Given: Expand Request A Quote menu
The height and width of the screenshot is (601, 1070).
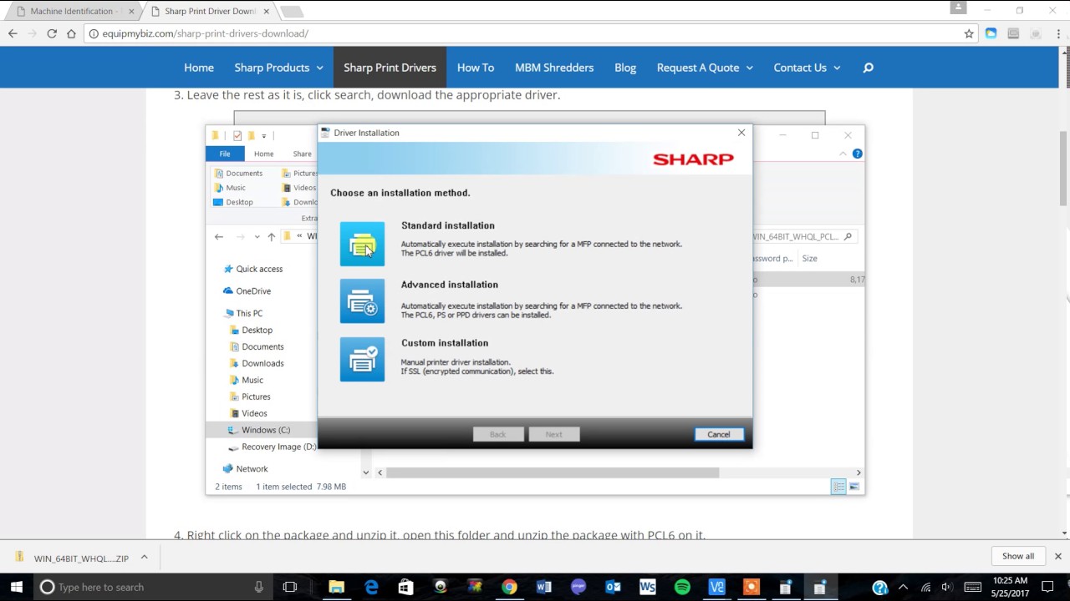Looking at the screenshot, I should pos(705,68).
